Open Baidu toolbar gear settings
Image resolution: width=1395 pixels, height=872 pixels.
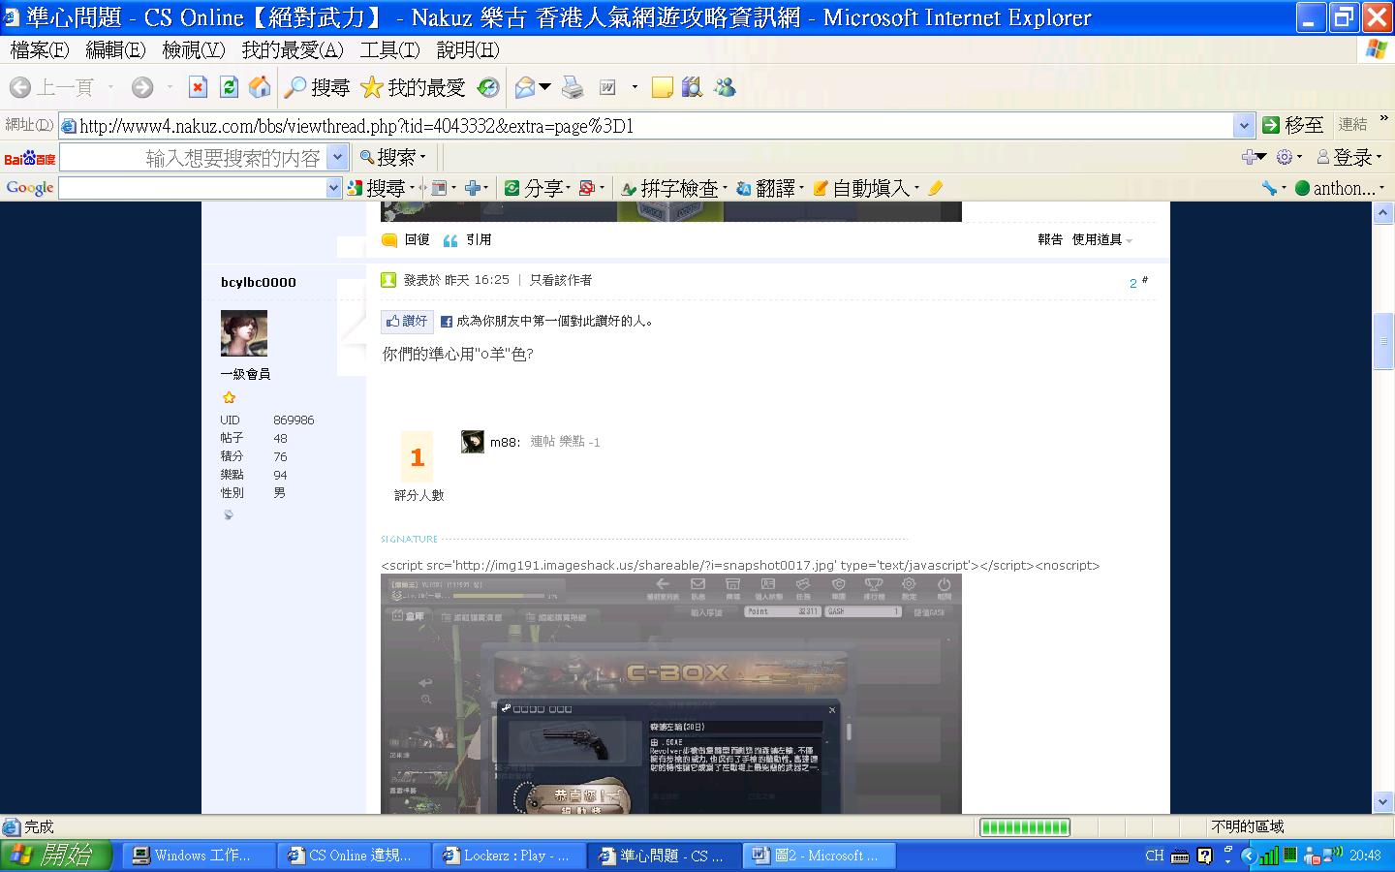pyautogui.click(x=1288, y=157)
